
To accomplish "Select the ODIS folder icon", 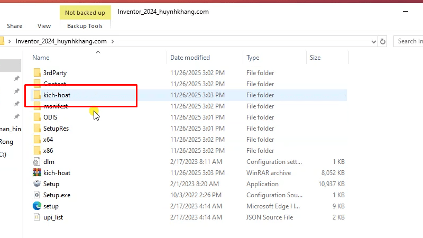I will (37, 117).
